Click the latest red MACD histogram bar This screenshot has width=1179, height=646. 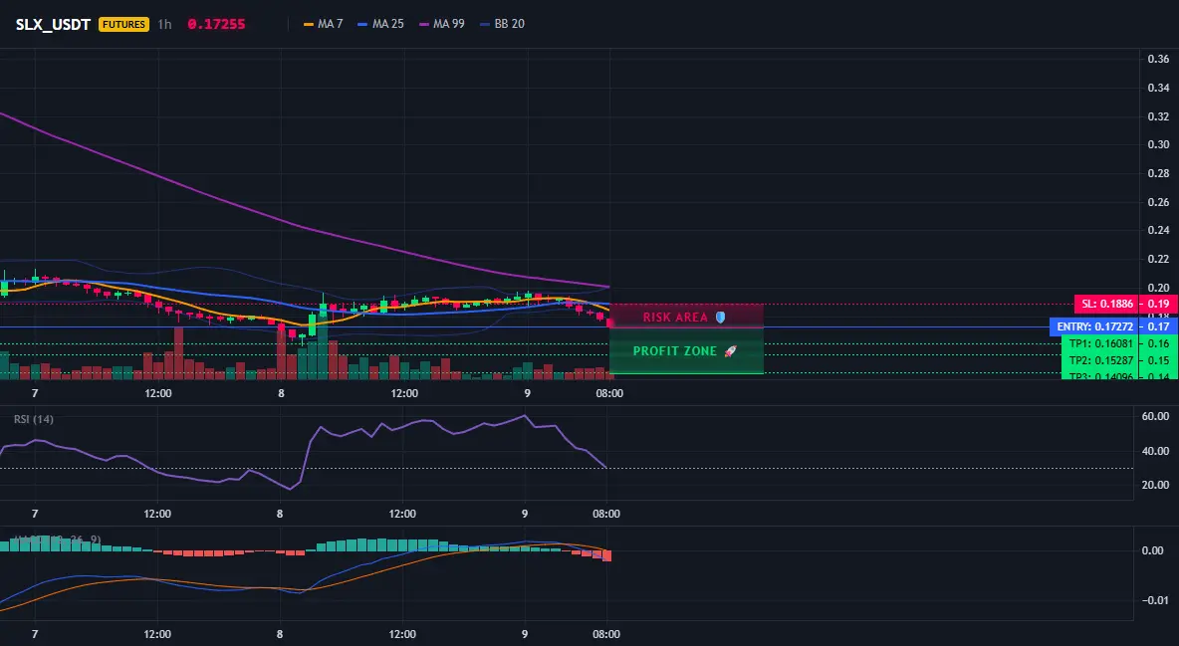point(606,555)
